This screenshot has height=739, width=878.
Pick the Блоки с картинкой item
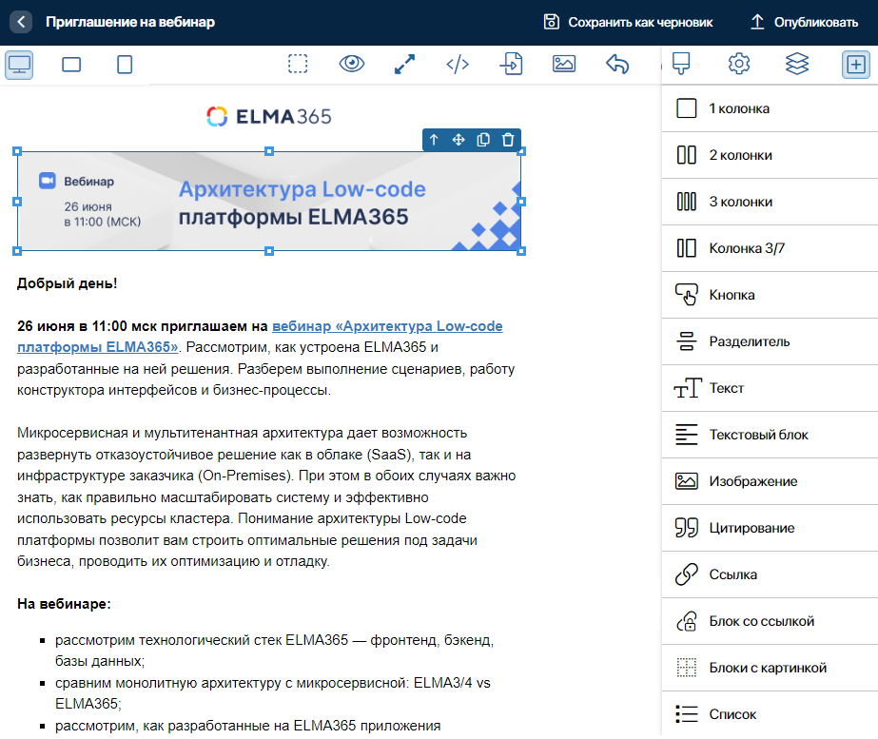click(x=770, y=668)
